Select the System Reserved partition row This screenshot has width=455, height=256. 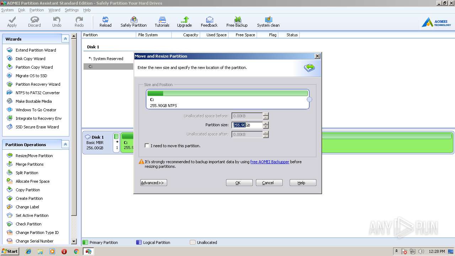pyautogui.click(x=108, y=59)
